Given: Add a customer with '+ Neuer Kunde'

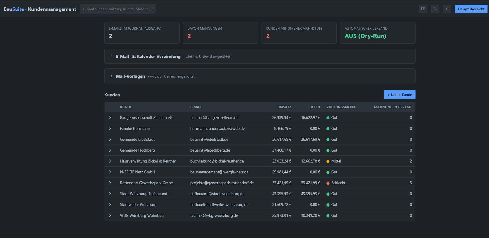Looking at the screenshot, I should coord(399,95).
